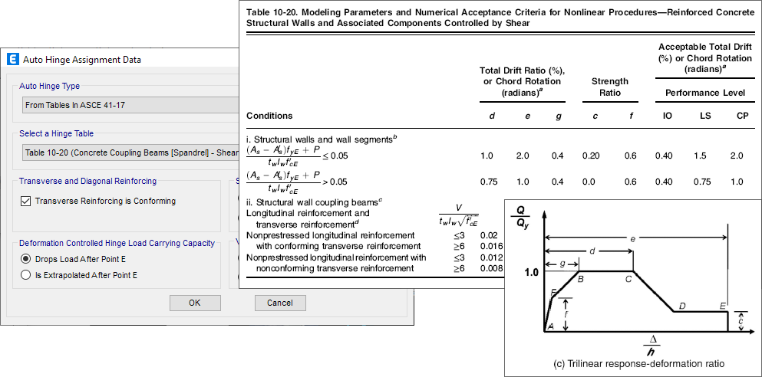This screenshot has width=762, height=377.
Task: Click the Select a Hinge Table label
Action: (56, 133)
